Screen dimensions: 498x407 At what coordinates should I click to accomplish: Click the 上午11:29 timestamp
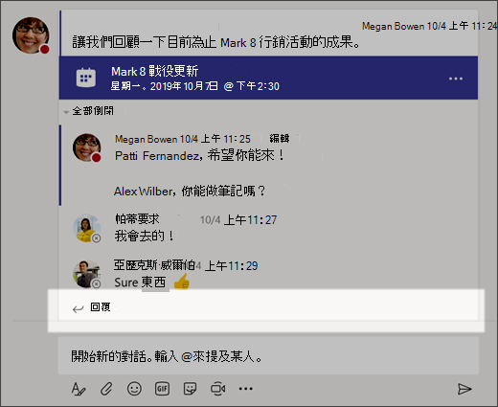pyautogui.click(x=231, y=266)
